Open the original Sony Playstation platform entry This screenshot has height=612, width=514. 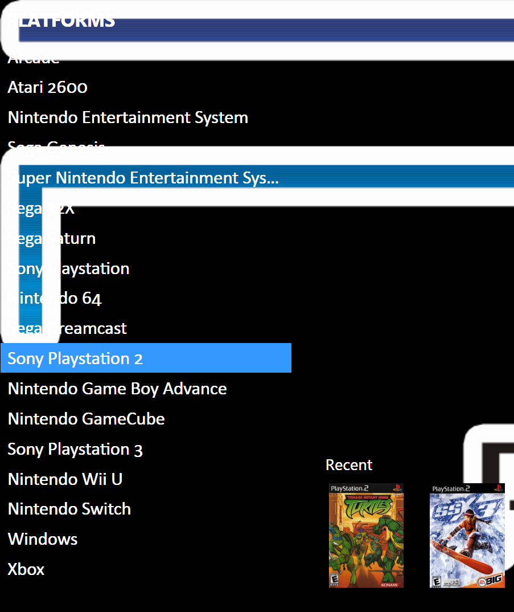click(x=146, y=268)
